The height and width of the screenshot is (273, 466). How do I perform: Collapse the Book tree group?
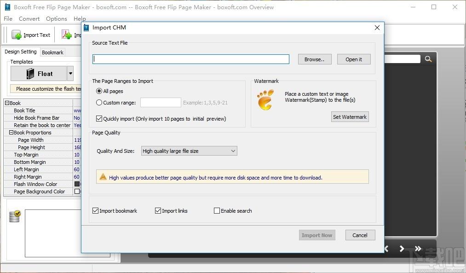[7, 103]
